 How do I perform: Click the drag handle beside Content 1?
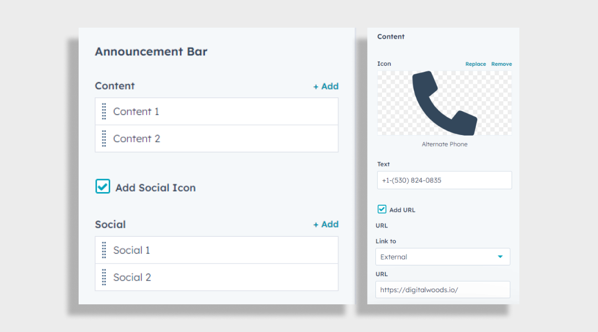tap(104, 111)
